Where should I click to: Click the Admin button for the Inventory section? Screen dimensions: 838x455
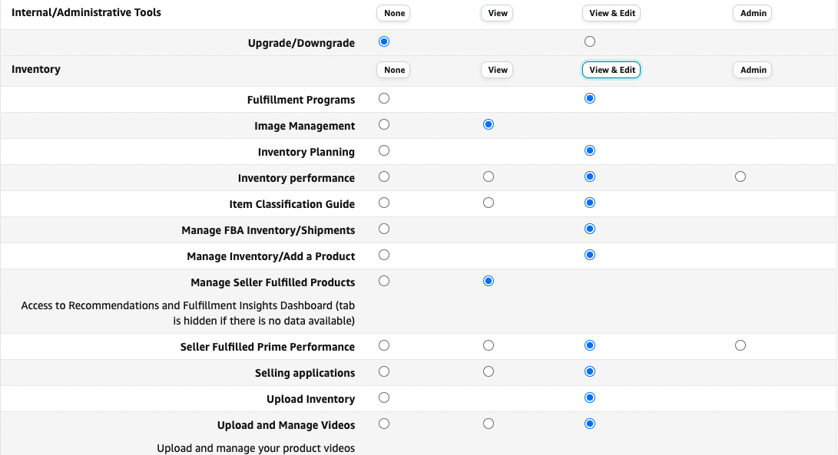752,70
